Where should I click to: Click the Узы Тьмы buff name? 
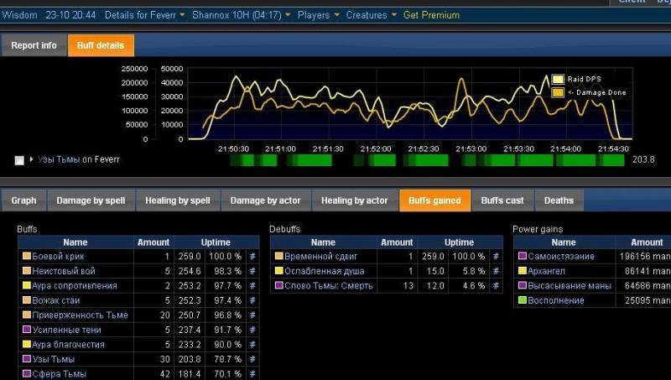pyautogui.click(x=54, y=359)
